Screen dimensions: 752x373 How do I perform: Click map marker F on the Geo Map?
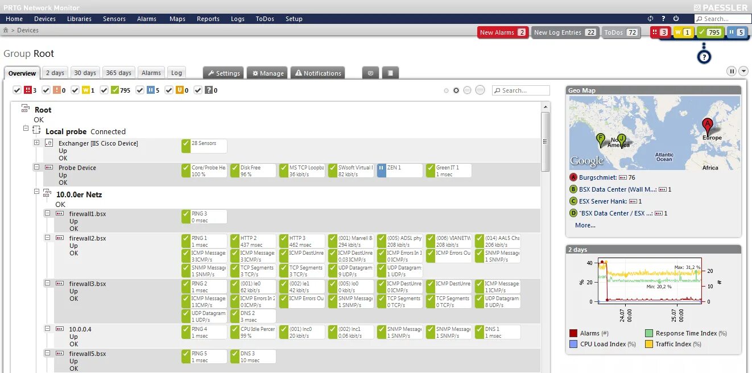(x=601, y=140)
